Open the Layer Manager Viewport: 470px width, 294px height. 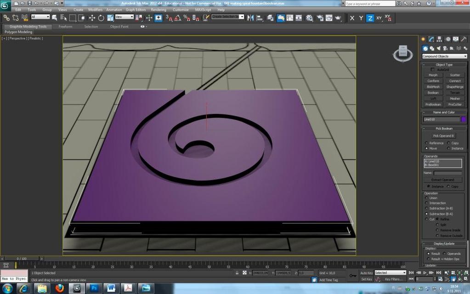point(270,18)
